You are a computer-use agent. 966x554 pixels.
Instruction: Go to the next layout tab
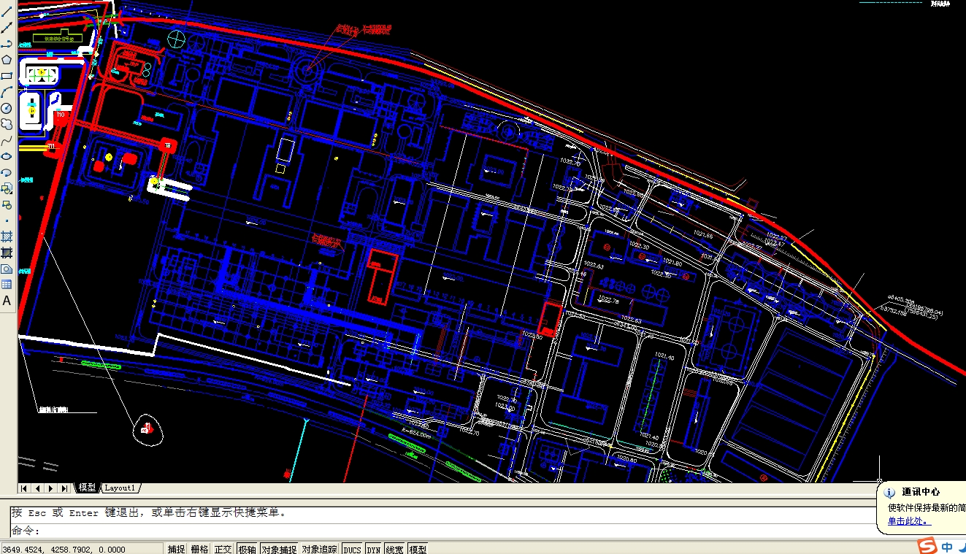pos(50,488)
